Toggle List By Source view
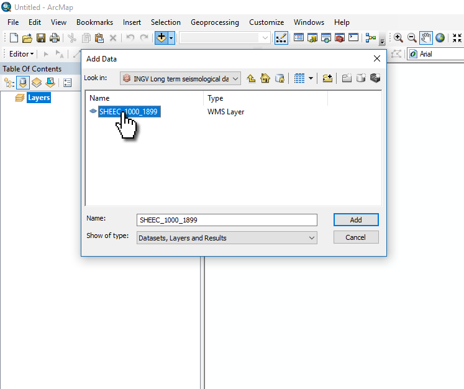464x389 pixels. (23, 83)
